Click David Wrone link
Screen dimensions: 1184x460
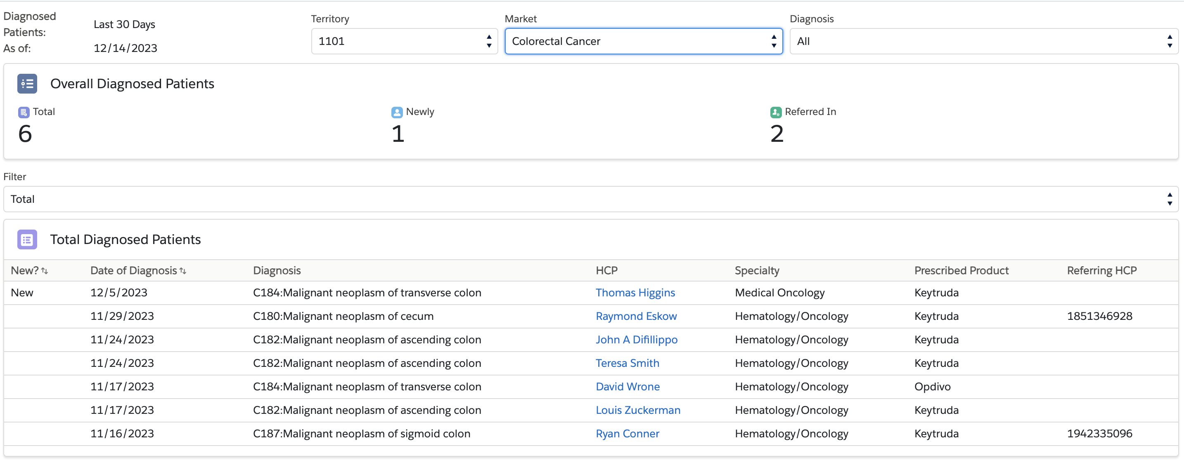(x=628, y=386)
